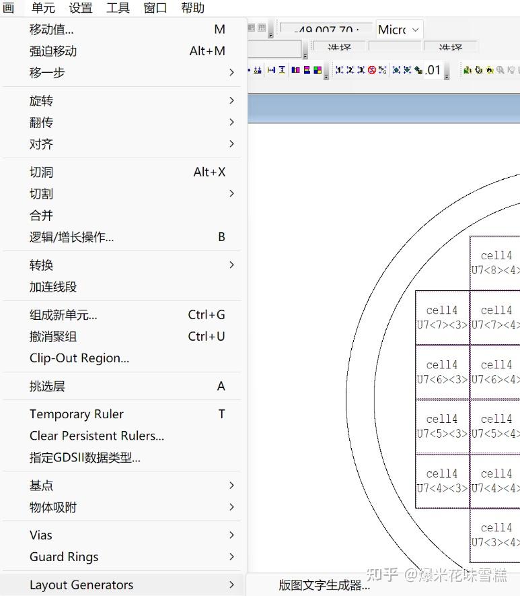Viewport: 520px width, 596px height.
Task: Open the 帮助 menu
Action: click(x=192, y=7)
